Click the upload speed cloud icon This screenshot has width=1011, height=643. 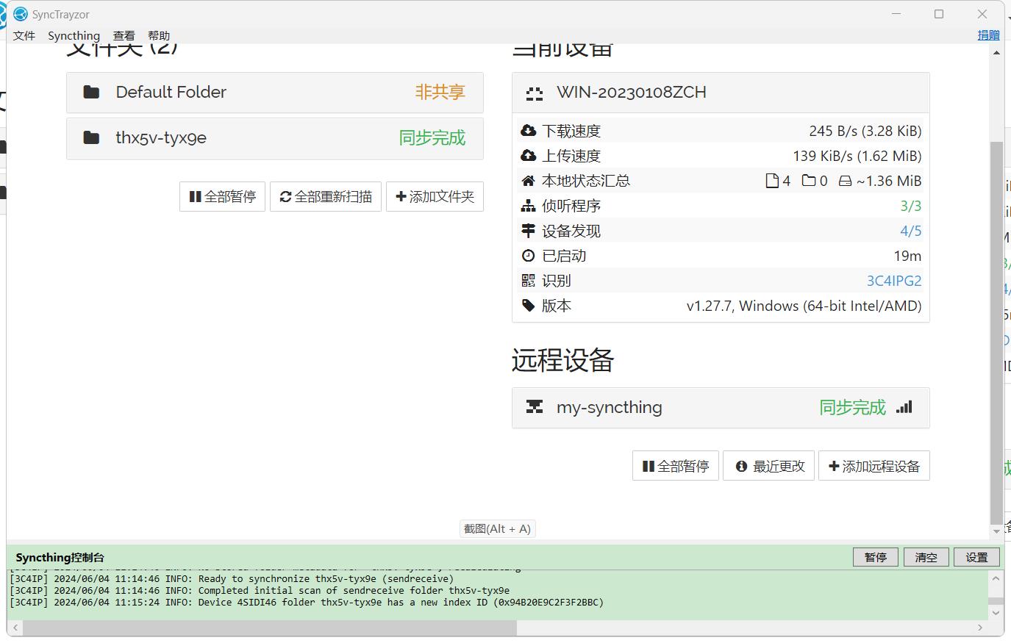tap(528, 156)
